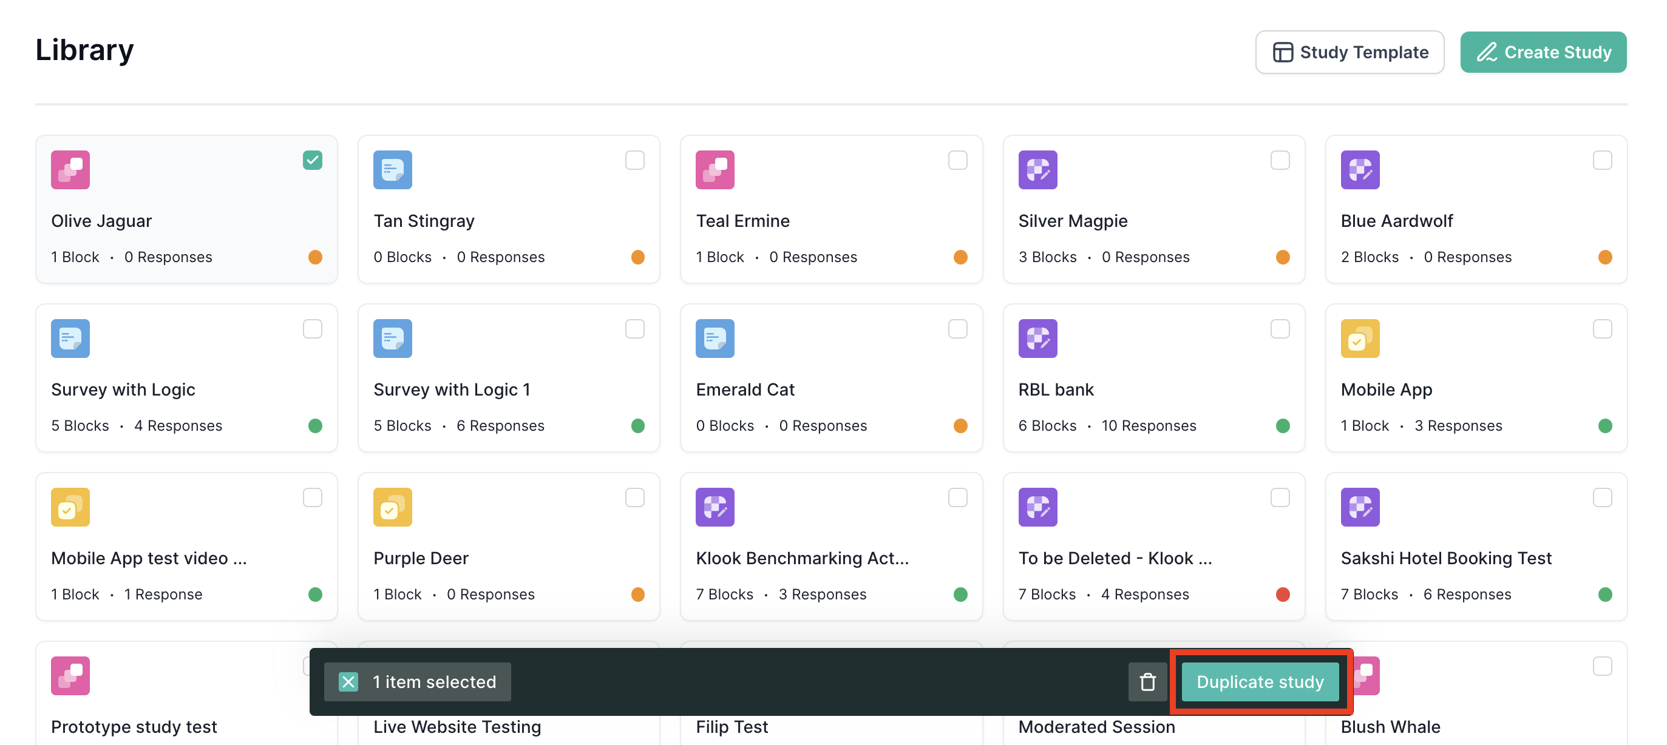Select the Teal Ermine checkbox
The width and height of the screenshot is (1667, 745).
tap(957, 160)
